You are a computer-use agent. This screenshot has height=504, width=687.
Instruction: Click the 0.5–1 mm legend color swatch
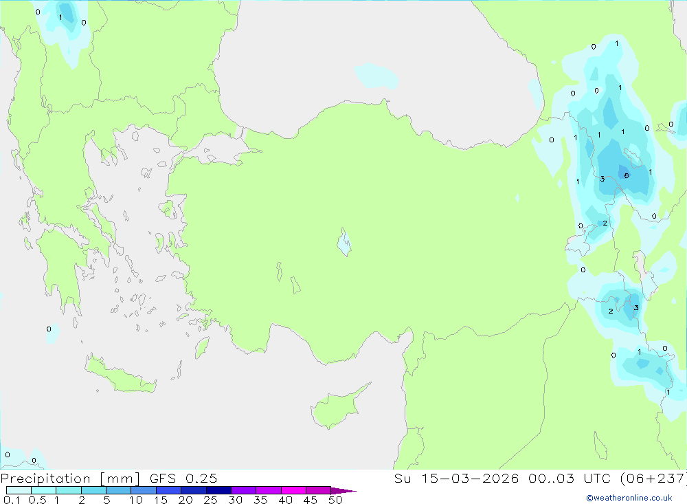coord(43,490)
